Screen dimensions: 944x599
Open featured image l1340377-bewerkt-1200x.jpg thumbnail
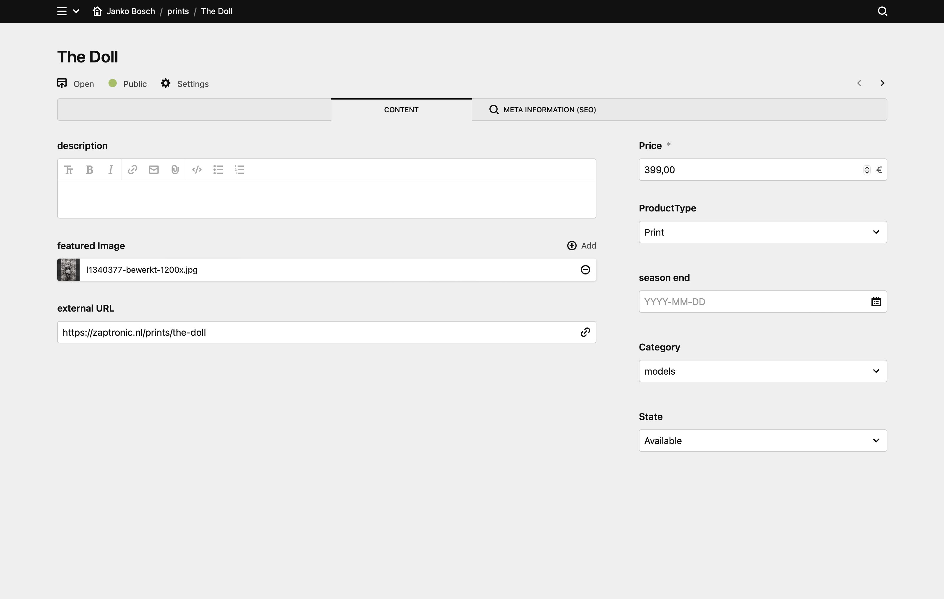coord(69,270)
